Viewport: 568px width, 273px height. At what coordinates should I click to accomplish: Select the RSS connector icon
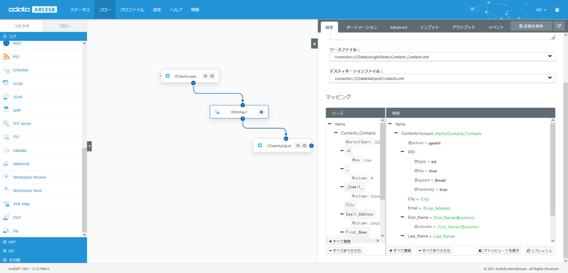pos(6,57)
